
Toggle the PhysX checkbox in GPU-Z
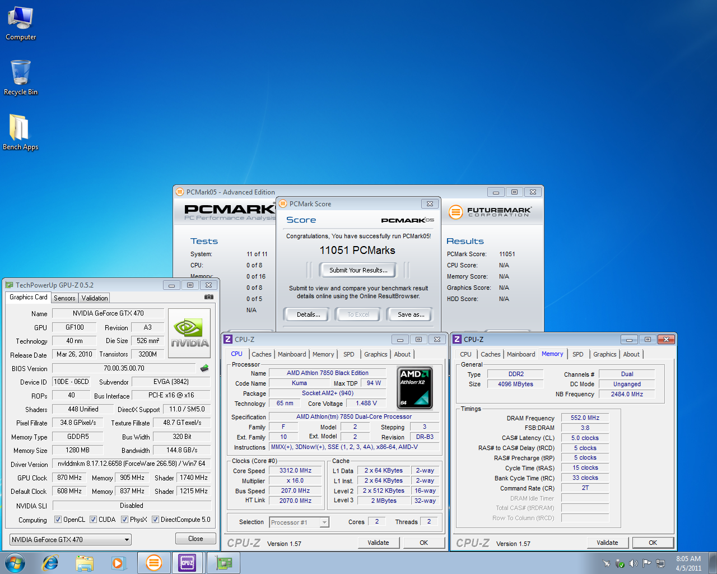click(124, 520)
